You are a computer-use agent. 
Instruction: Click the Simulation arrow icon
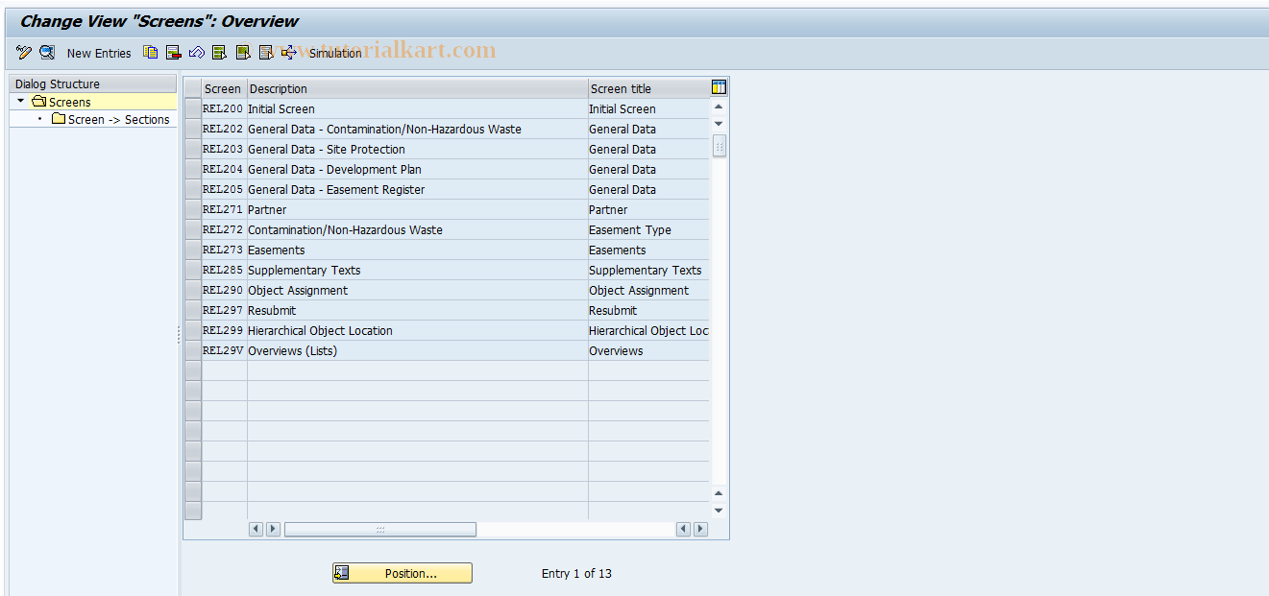tap(289, 53)
